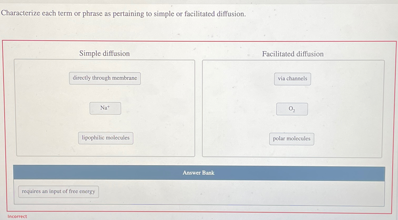
Task: Click the question prompt text at the top
Action: (x=123, y=14)
